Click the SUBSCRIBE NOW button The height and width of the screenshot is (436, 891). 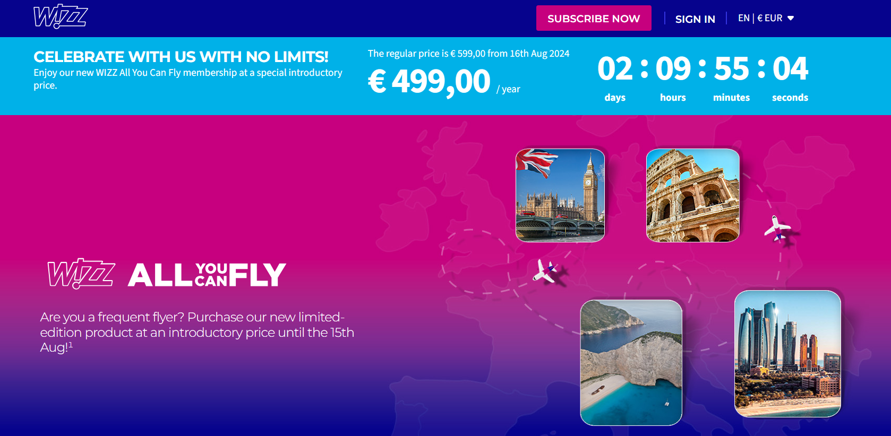(x=594, y=18)
